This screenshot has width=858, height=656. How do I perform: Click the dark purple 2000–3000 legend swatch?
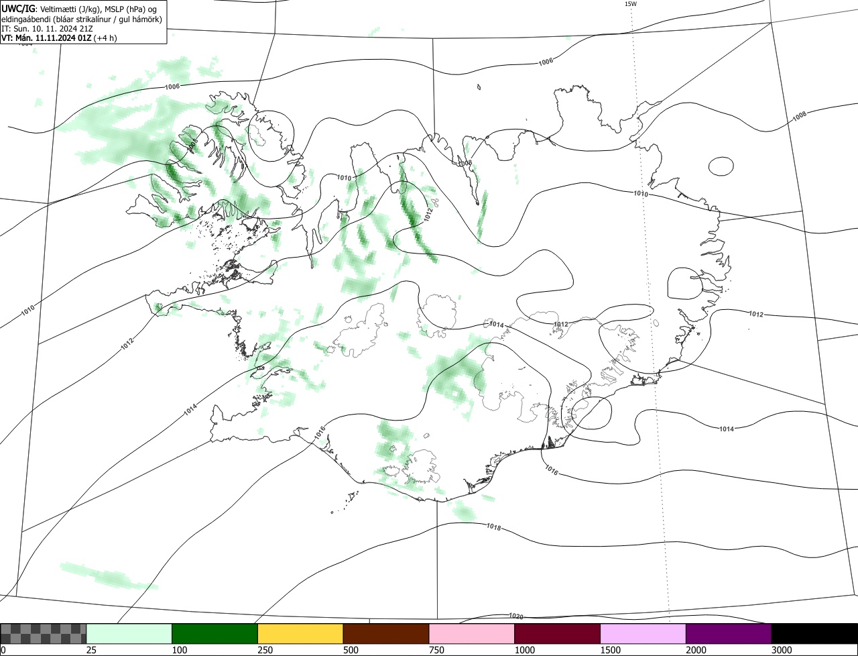[x=729, y=634]
